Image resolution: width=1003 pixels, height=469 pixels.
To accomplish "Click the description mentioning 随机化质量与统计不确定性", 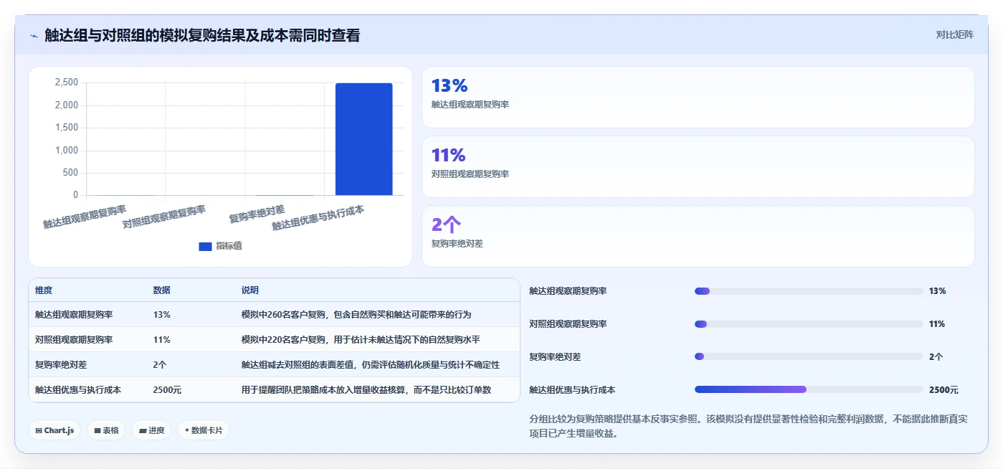I will point(370,364).
